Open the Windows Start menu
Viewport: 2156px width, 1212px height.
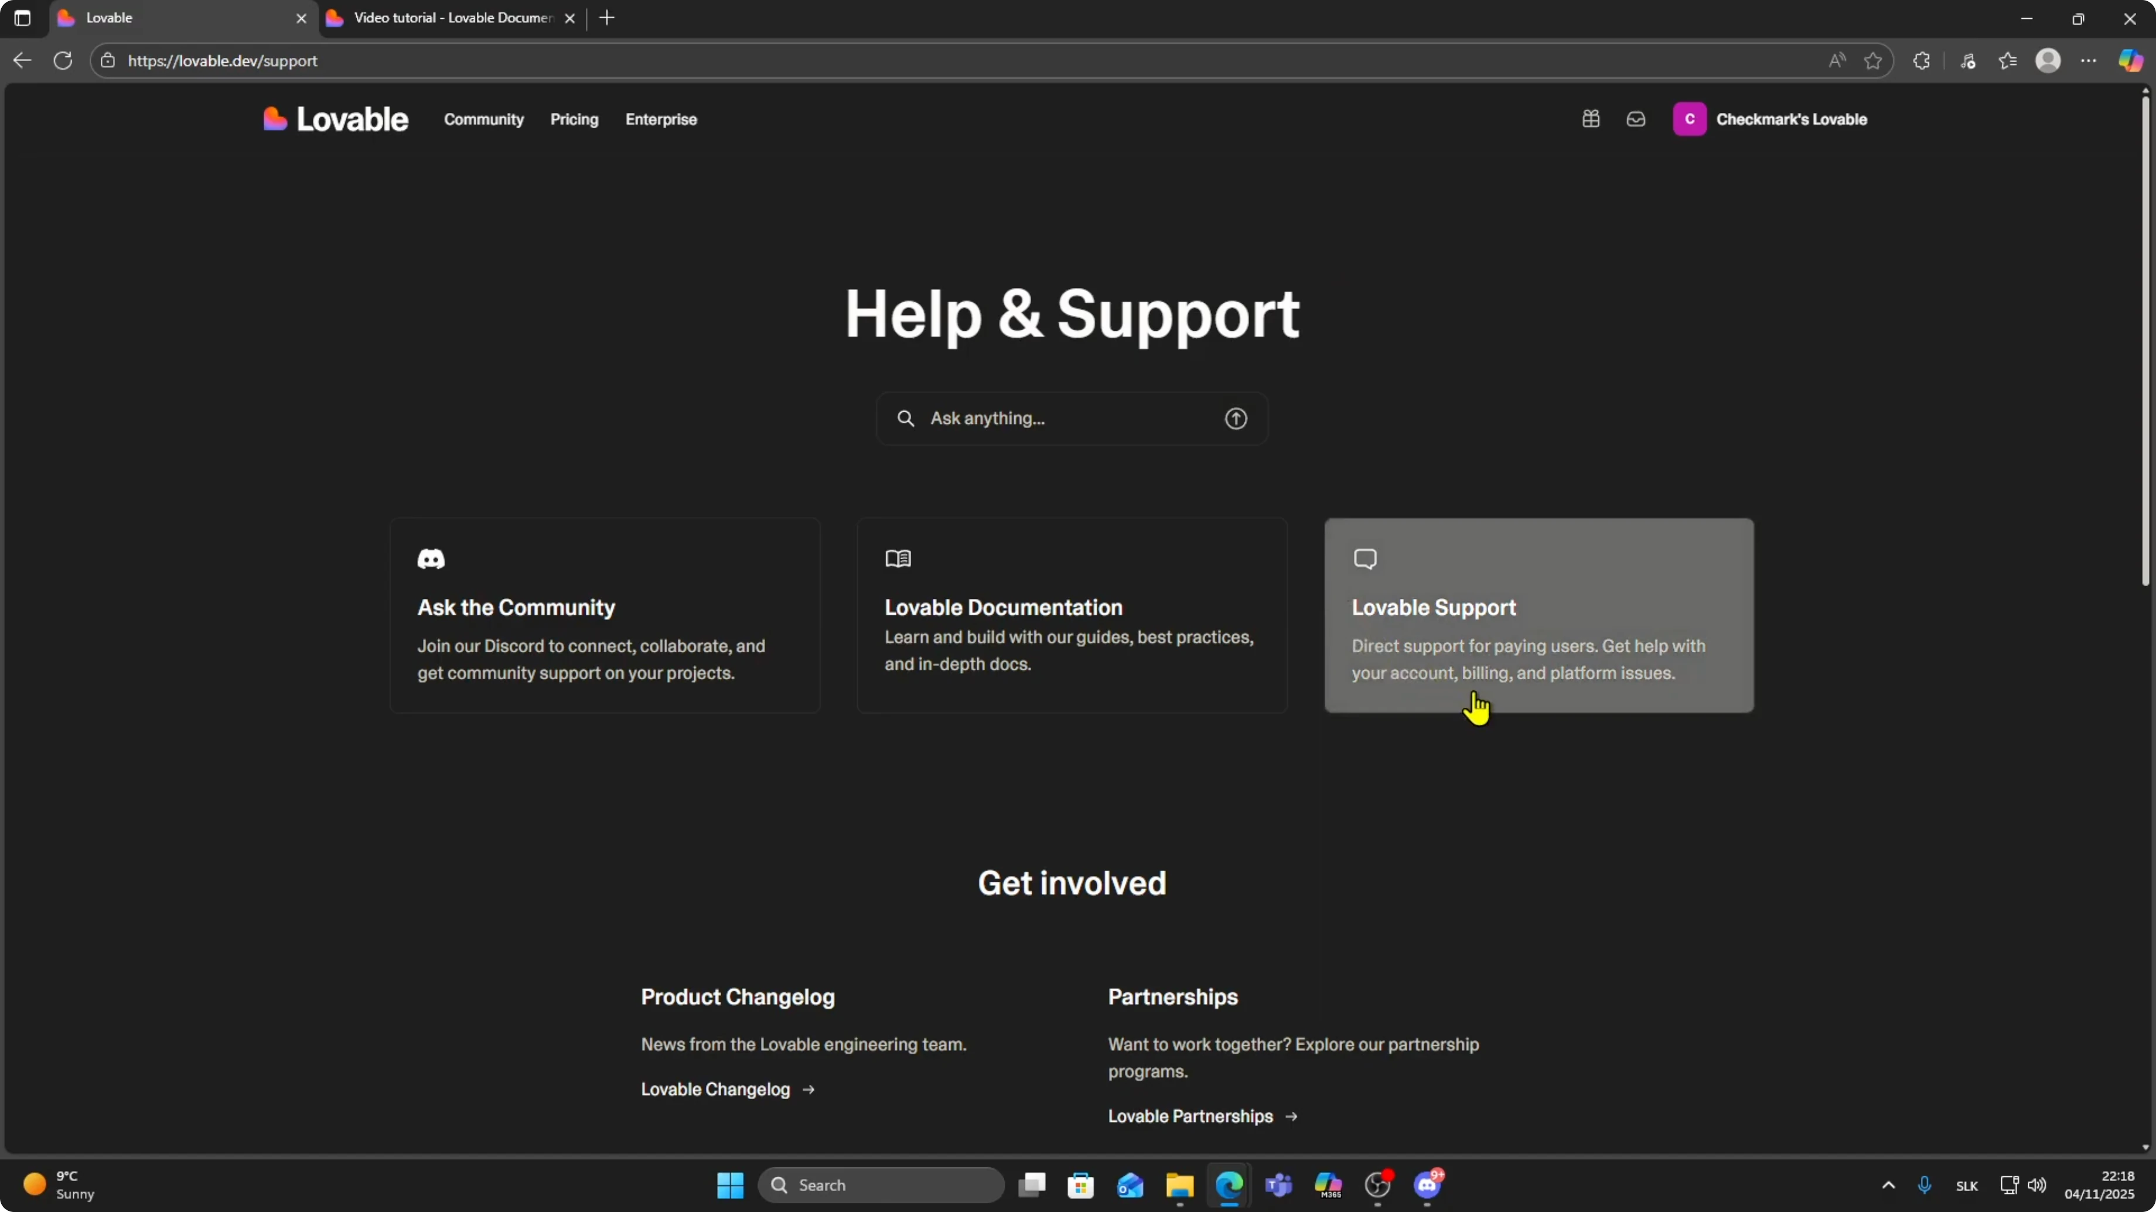click(x=730, y=1184)
